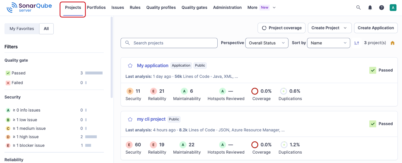The height and width of the screenshot is (163, 402).
Task: Open Quality profiles
Action: tap(161, 7)
